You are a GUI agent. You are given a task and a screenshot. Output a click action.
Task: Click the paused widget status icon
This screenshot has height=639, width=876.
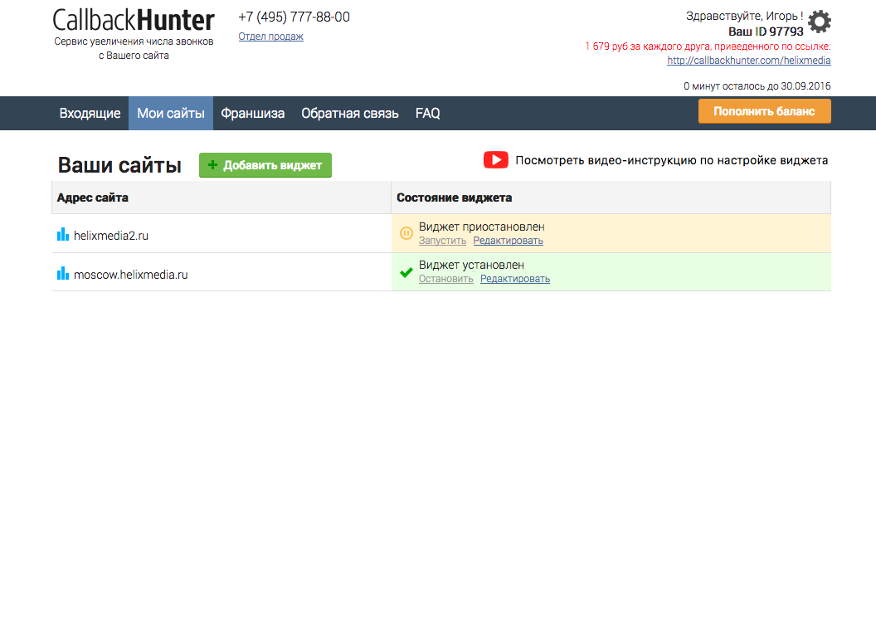406,233
